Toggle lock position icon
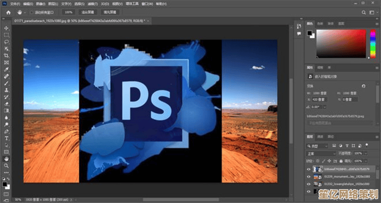Screen dimensions: 381x203 coord(329,161)
